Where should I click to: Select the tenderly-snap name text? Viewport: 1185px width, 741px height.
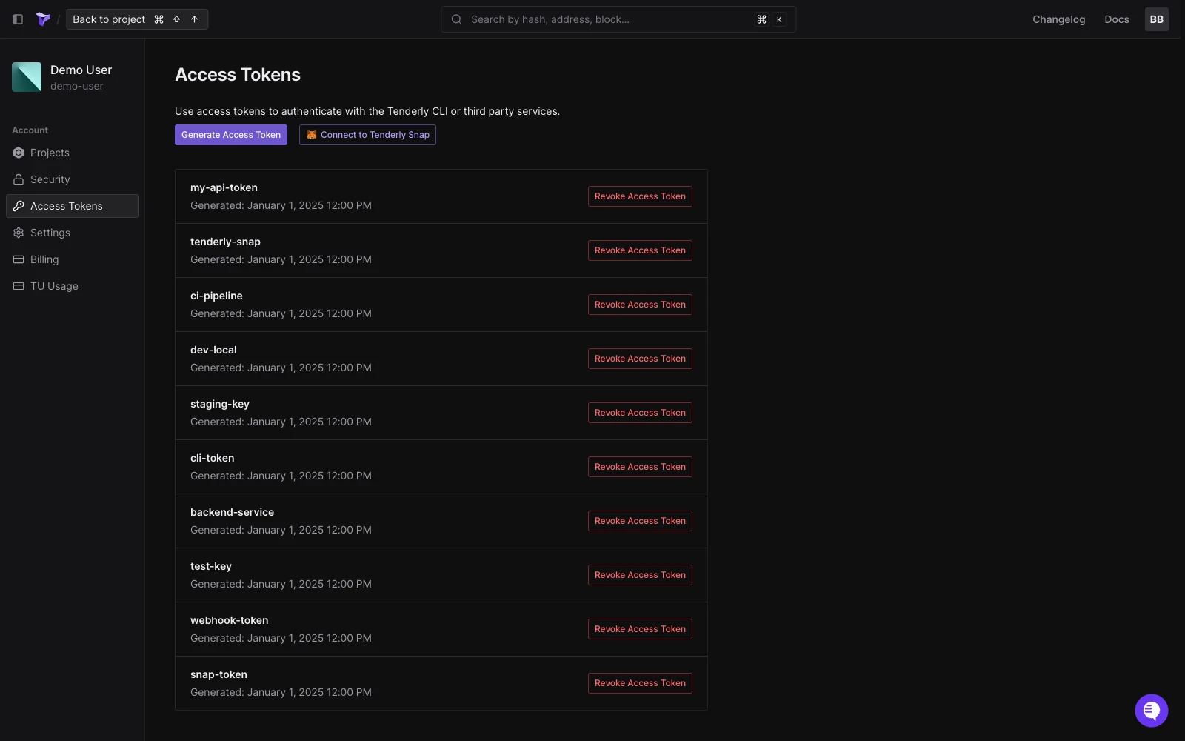(225, 242)
